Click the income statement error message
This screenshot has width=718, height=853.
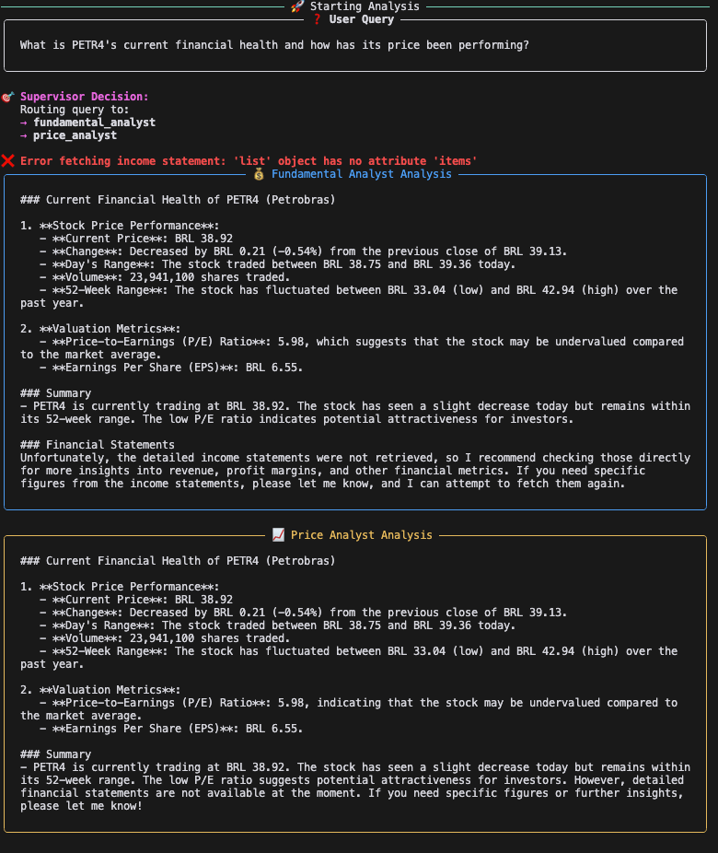click(x=249, y=161)
